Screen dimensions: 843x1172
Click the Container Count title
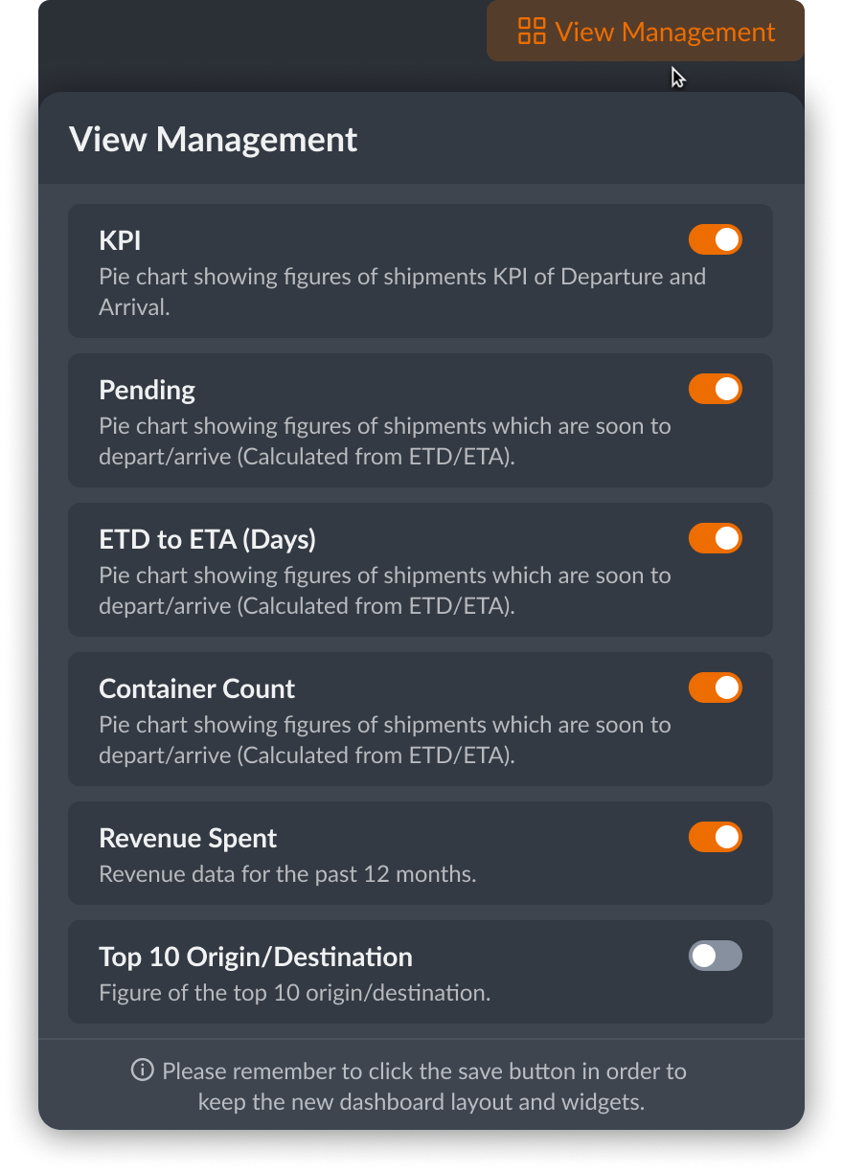click(x=196, y=688)
